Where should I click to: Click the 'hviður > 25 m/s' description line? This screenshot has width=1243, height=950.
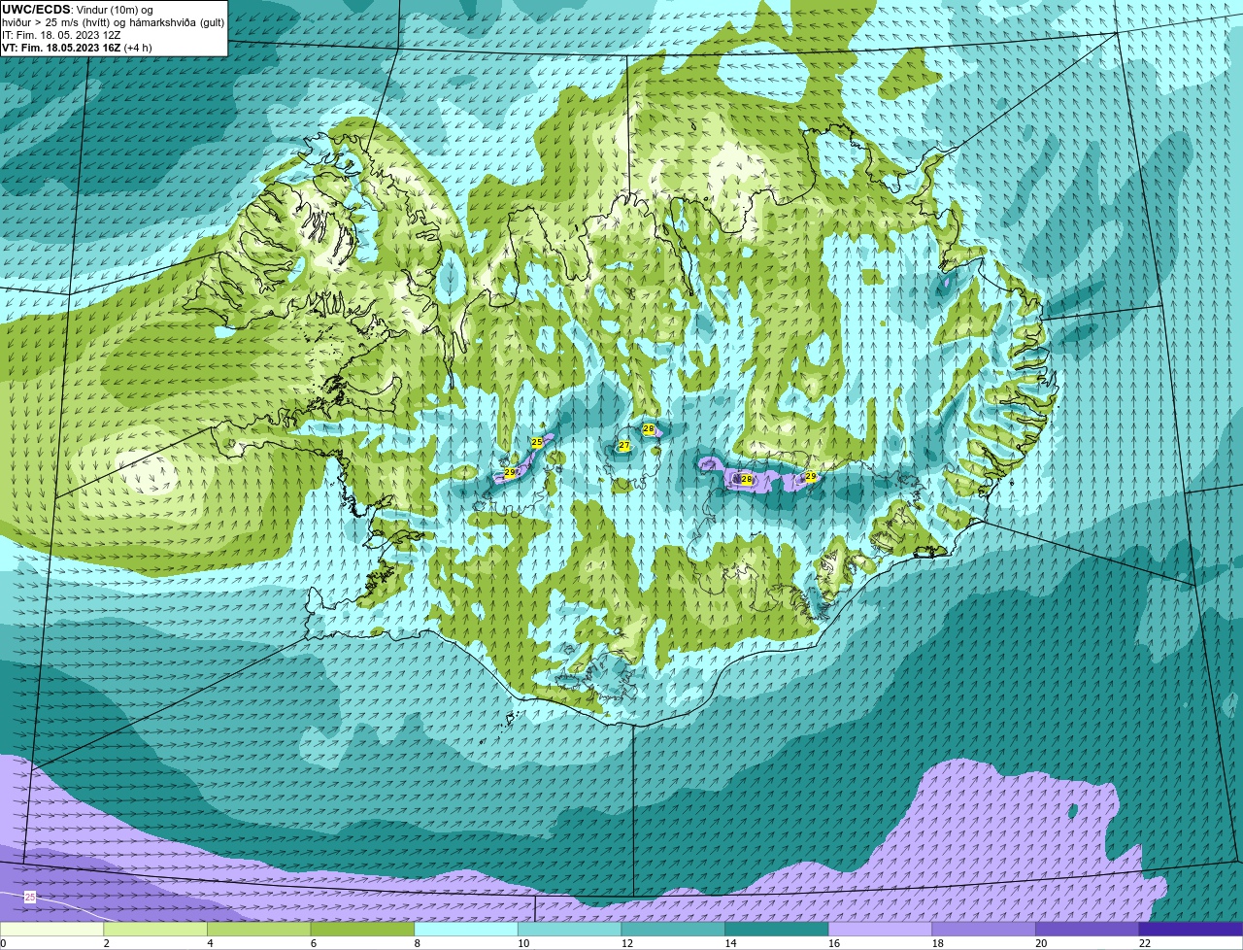(113, 22)
